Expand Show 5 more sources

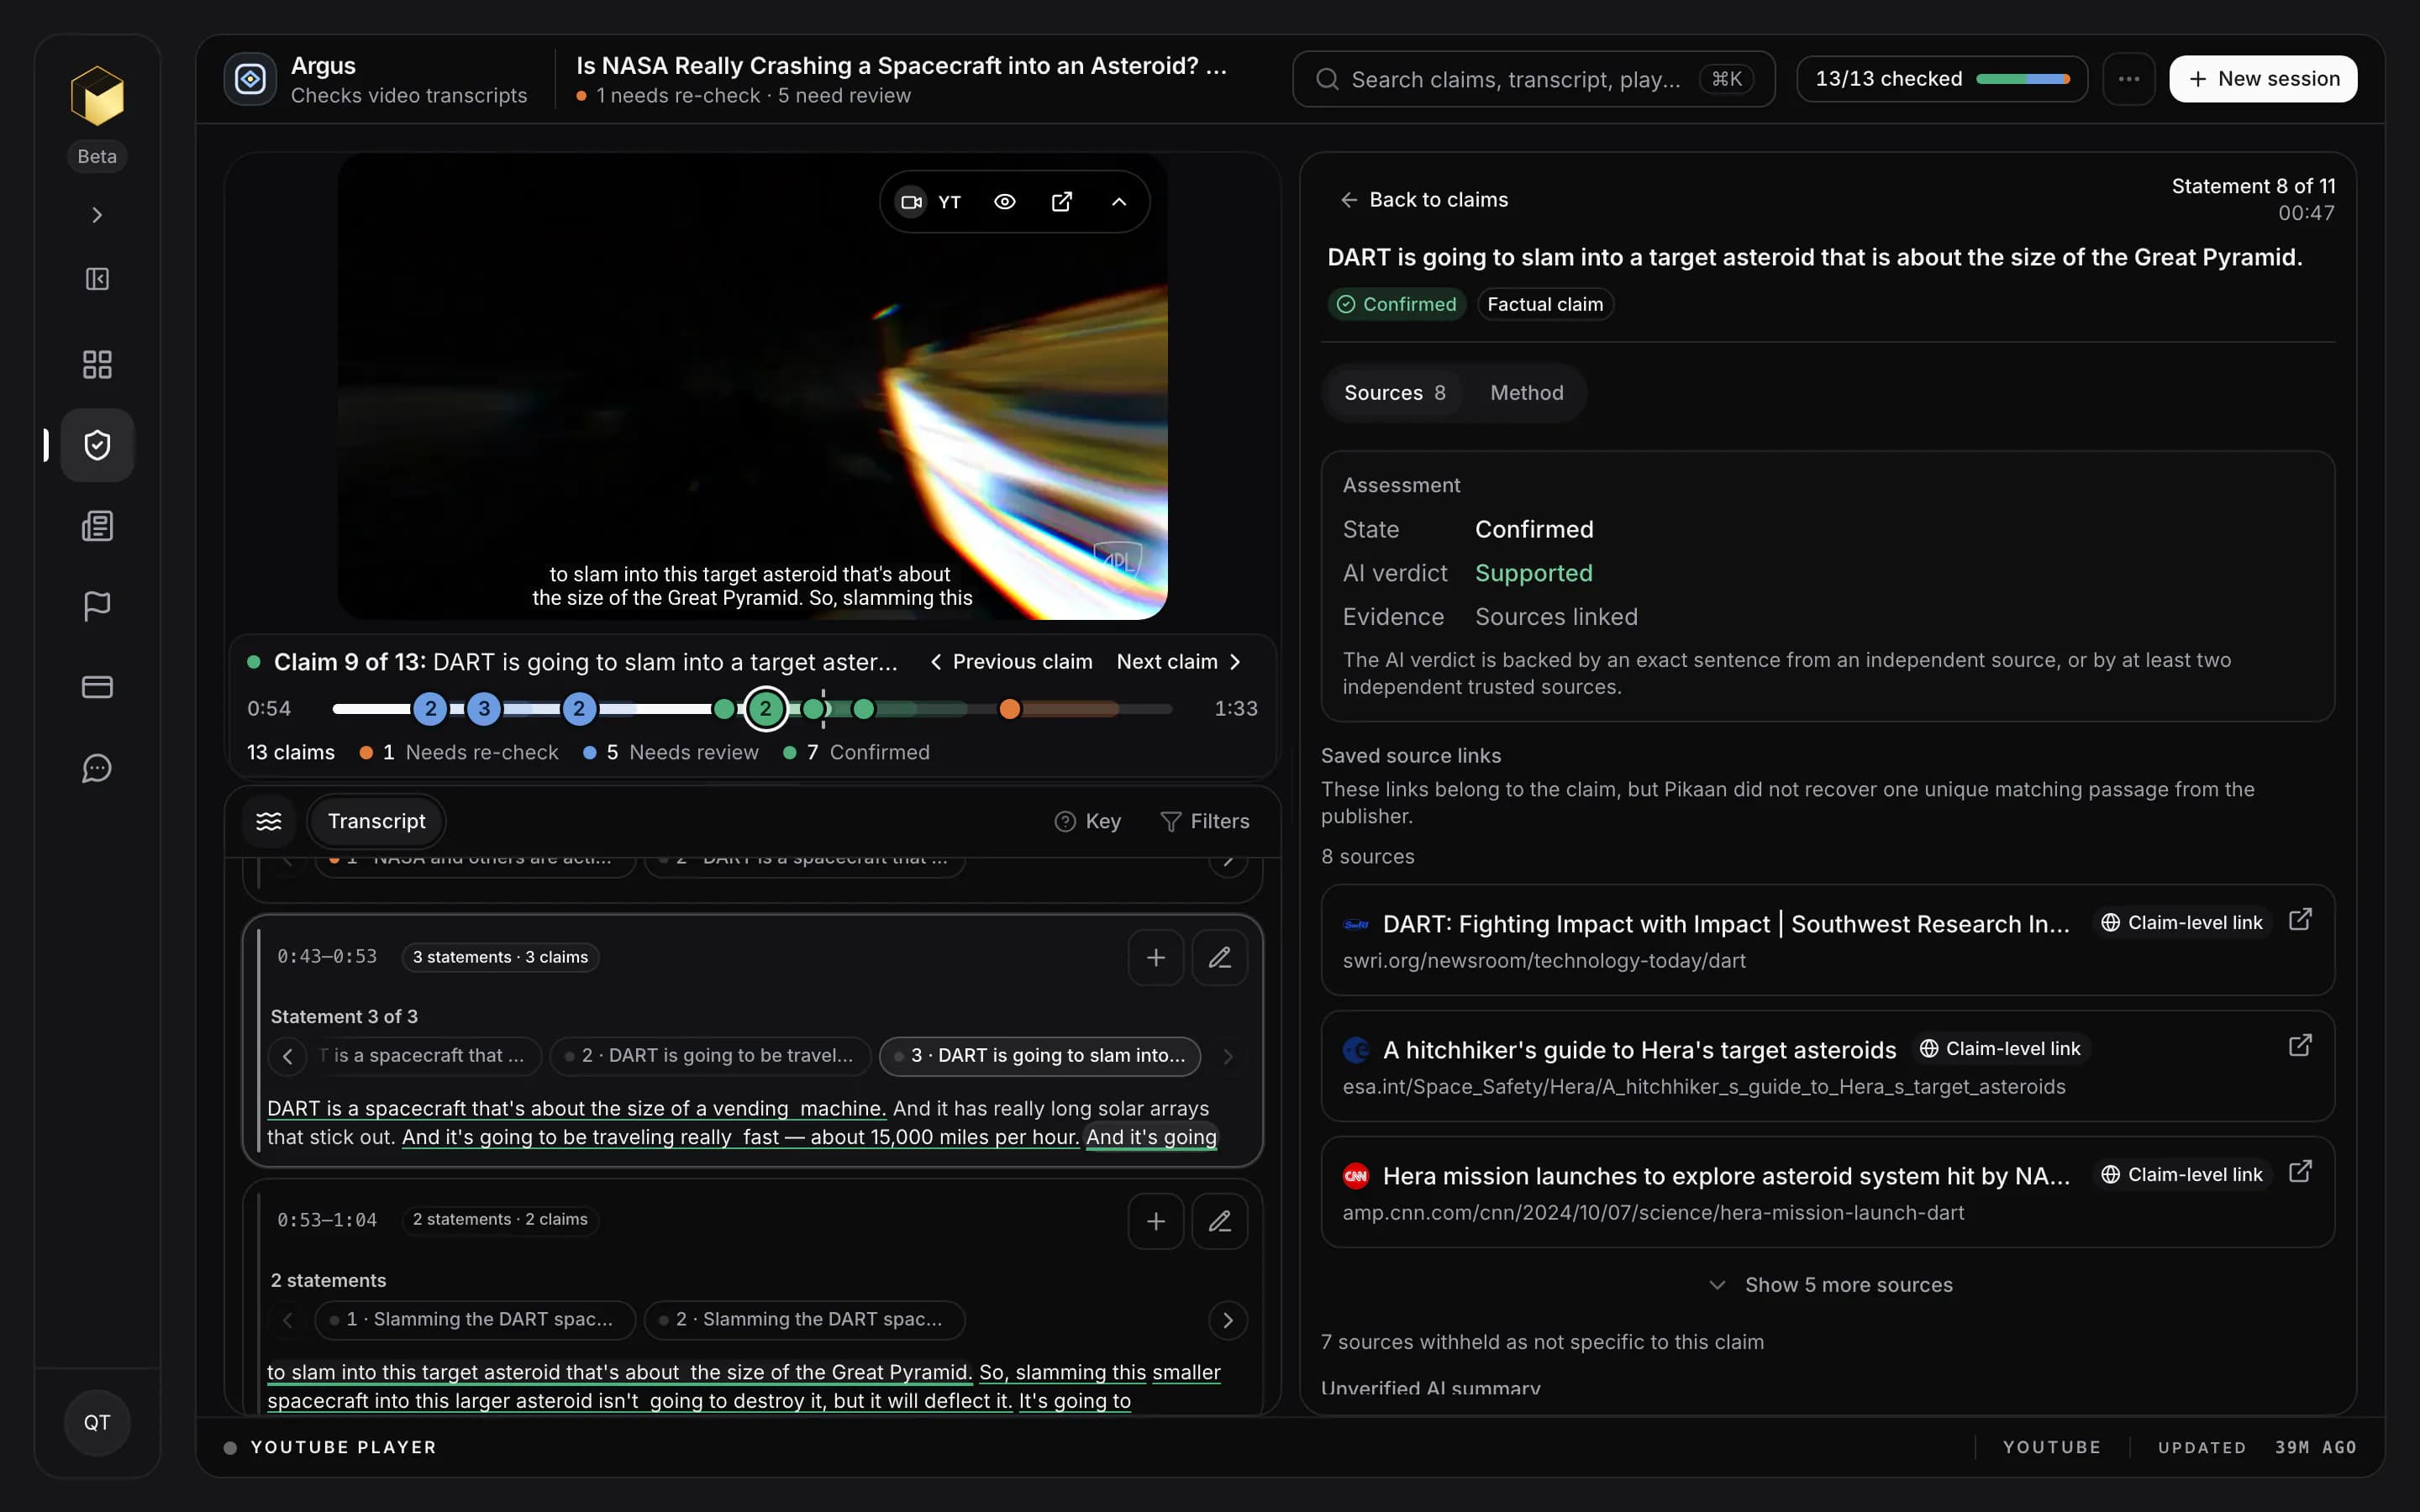[1830, 1285]
